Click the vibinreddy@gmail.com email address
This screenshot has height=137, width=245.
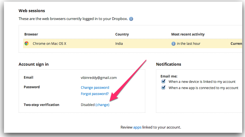99,78
